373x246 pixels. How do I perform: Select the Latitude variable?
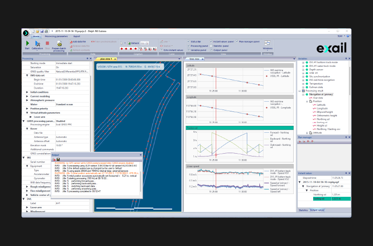click(x=321, y=105)
